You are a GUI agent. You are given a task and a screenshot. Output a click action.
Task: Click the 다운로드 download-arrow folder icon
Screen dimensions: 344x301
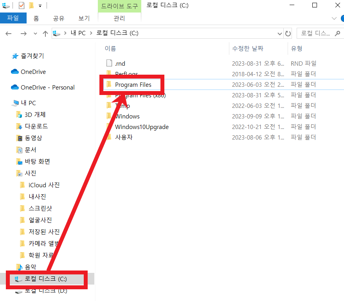pos(19,126)
